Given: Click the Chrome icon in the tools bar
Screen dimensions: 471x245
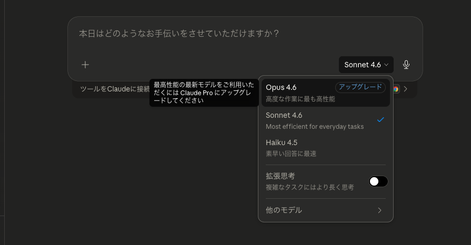Looking at the screenshot, I should pyautogui.click(x=396, y=89).
